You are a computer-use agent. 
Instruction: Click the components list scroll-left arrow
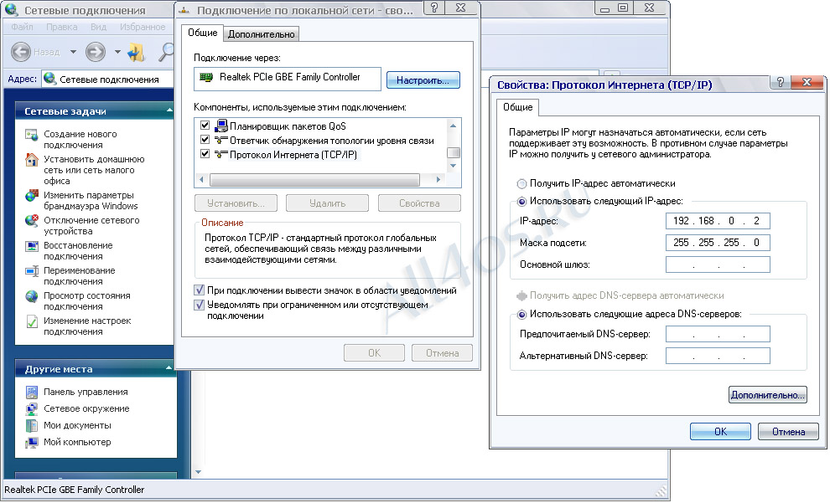tap(201, 180)
